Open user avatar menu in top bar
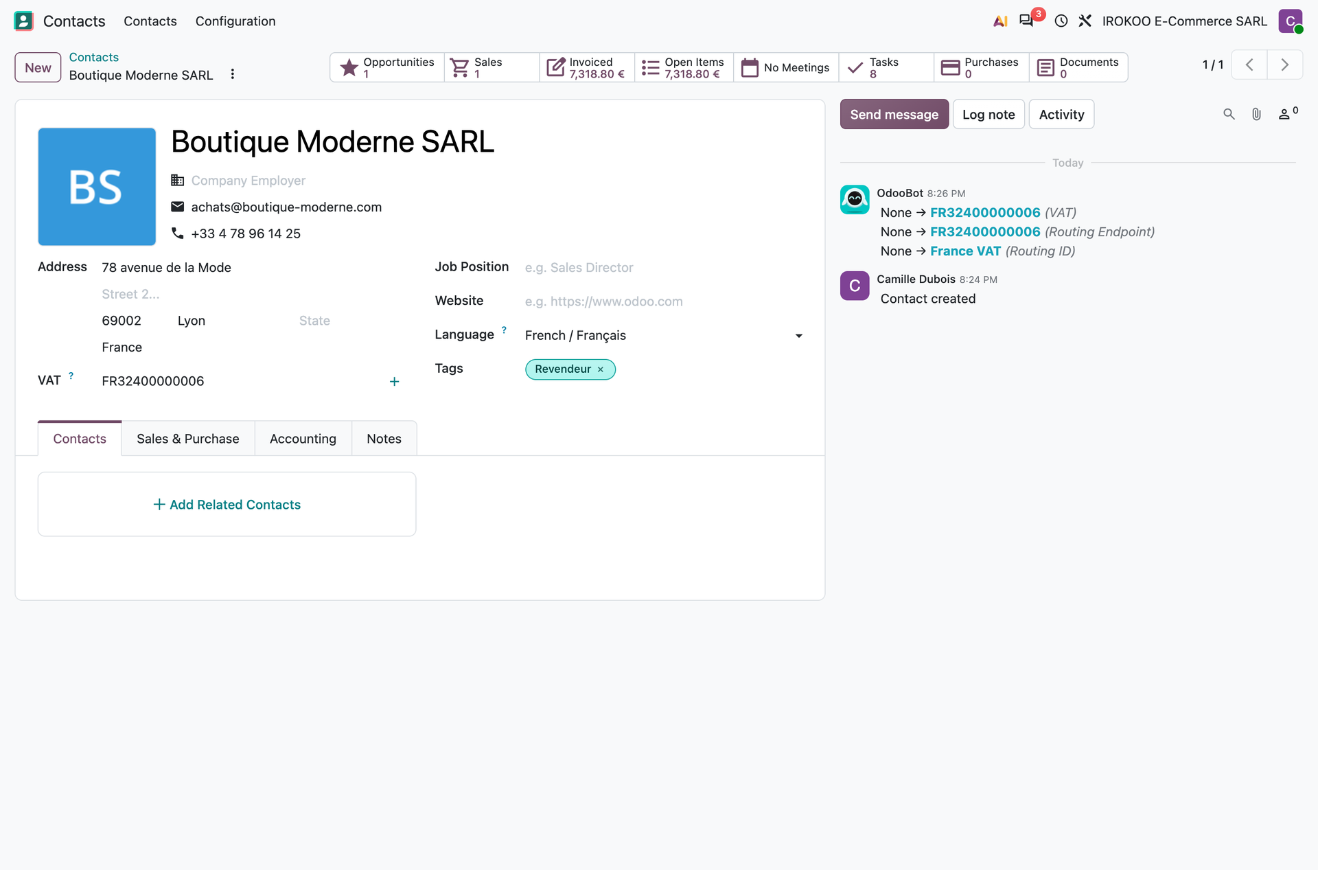1318x870 pixels. pos(1290,21)
